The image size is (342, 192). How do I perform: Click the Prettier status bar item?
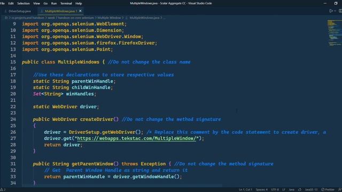(328, 190)
